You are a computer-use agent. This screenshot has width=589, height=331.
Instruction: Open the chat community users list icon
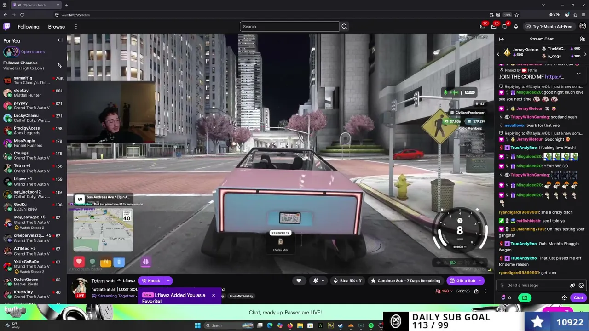tap(582, 39)
